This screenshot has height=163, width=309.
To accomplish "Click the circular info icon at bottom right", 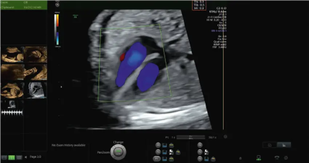I will pyautogui.click(x=286, y=158).
